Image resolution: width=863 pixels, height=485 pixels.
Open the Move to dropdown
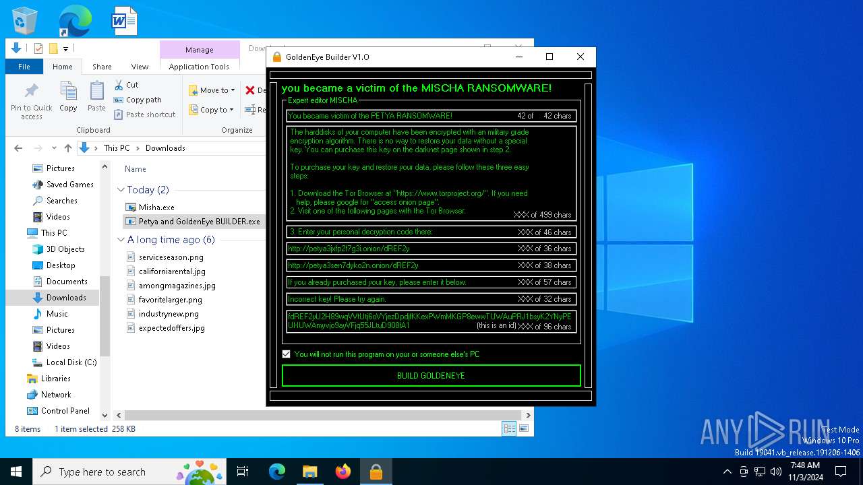pyautogui.click(x=212, y=90)
